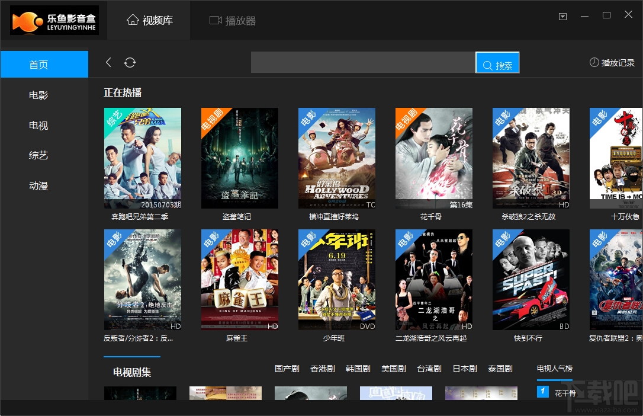Select 电影 in the sidebar
This screenshot has width=643, height=416.
click(x=38, y=95)
